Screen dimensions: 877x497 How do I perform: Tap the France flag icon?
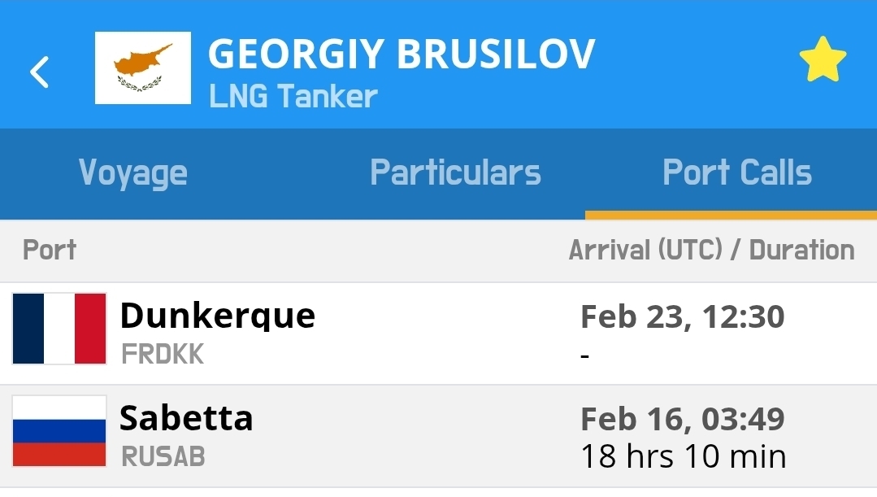pyautogui.click(x=59, y=329)
